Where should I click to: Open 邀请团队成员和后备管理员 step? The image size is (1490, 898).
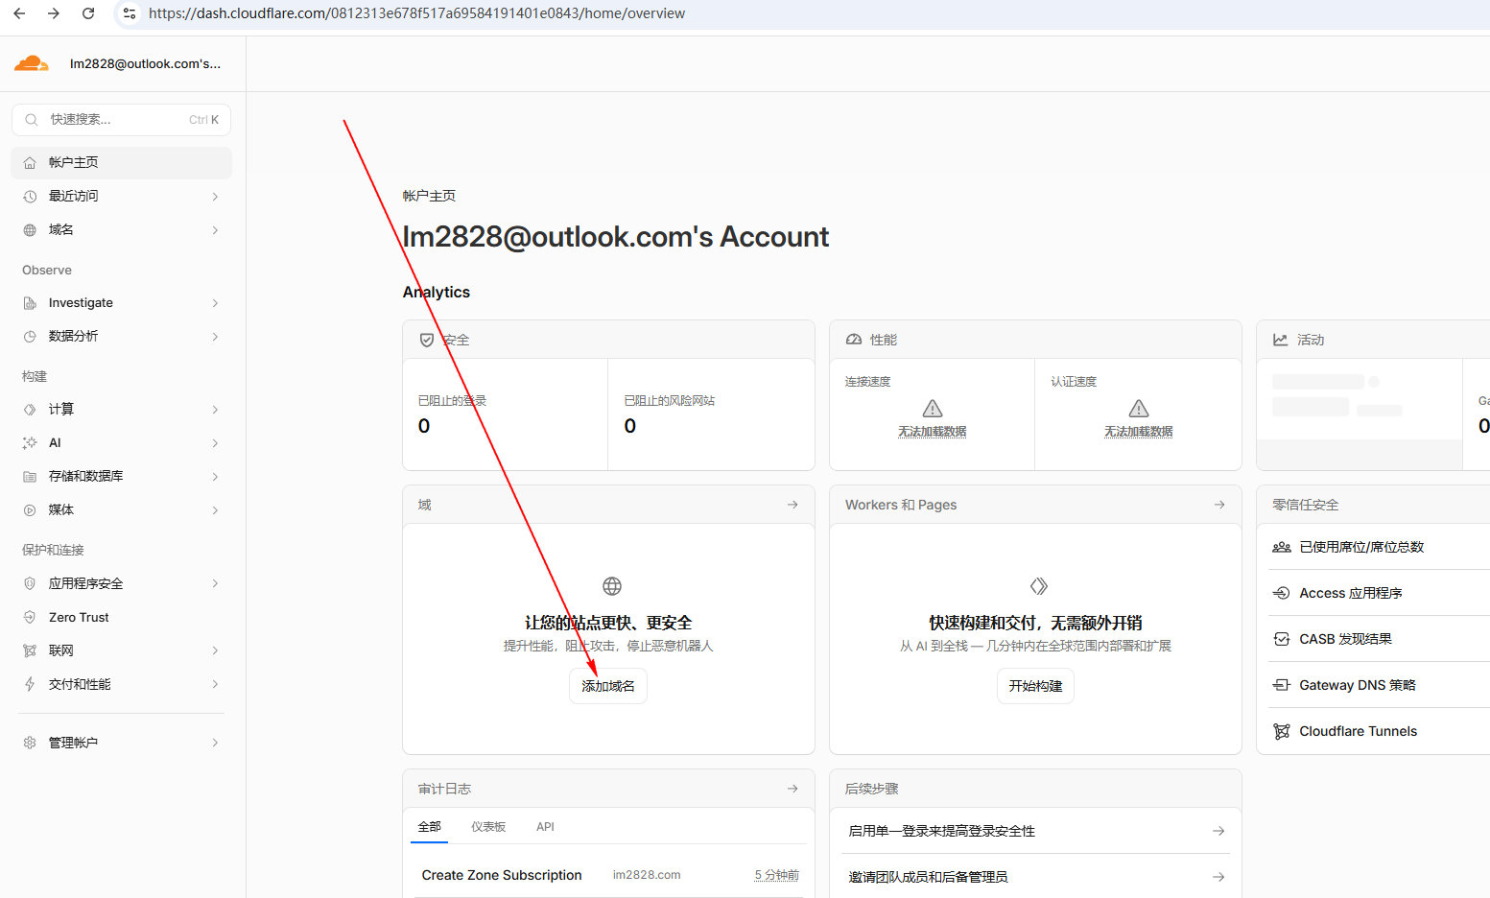tap(1036, 877)
